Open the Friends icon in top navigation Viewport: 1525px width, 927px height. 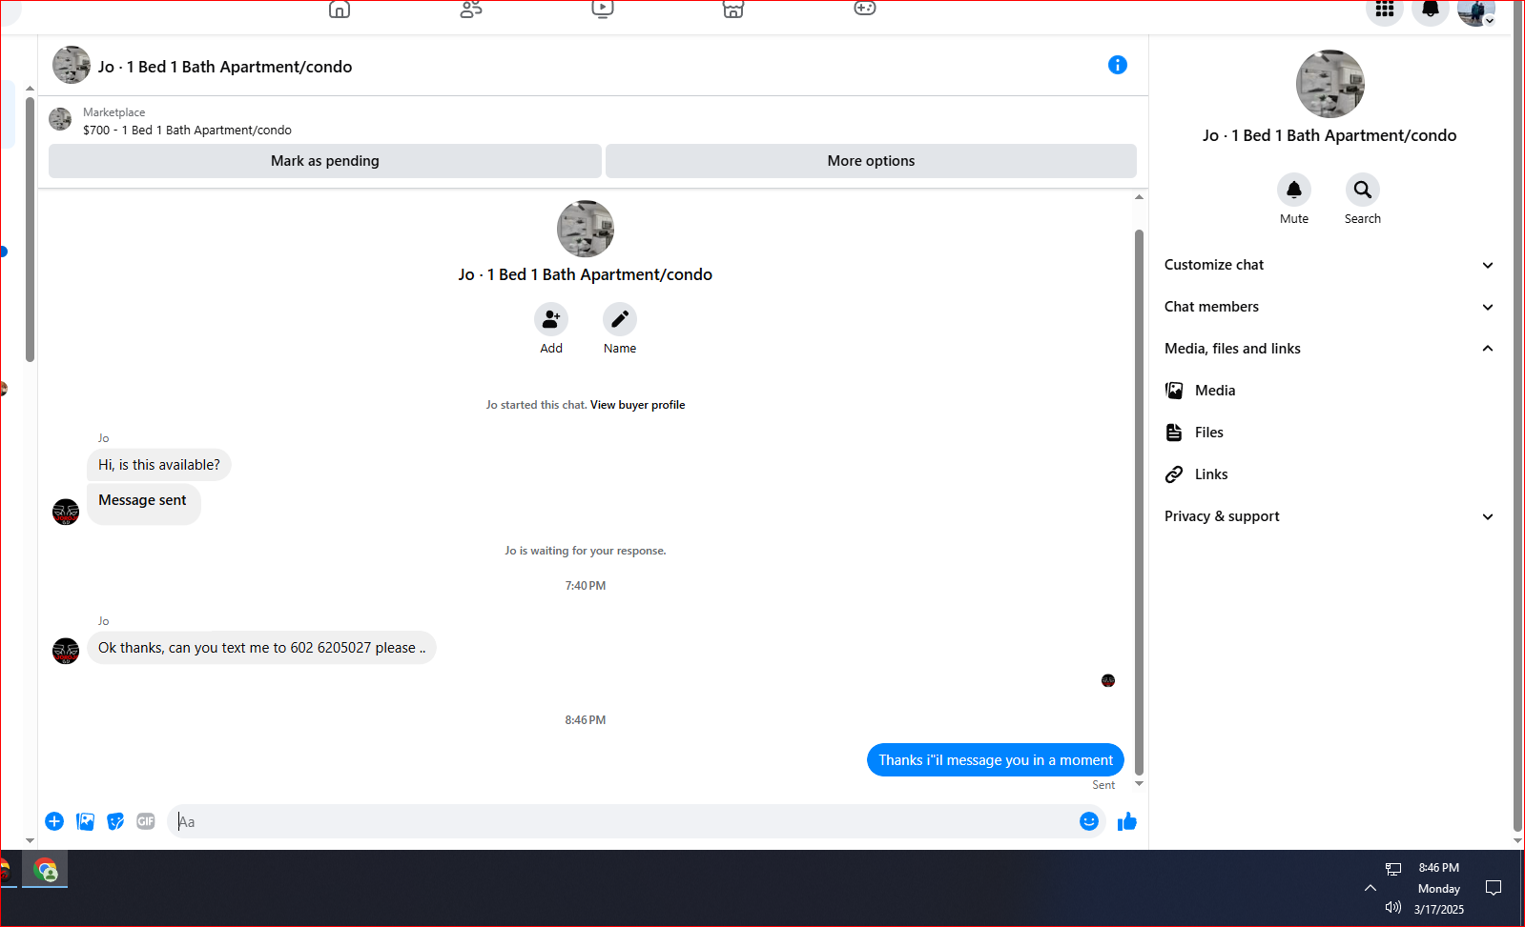(471, 10)
